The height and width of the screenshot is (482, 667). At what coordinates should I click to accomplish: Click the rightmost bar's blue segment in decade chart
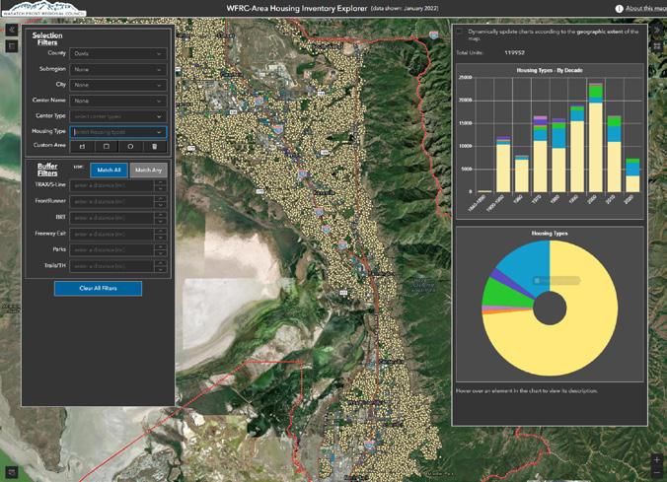632,170
